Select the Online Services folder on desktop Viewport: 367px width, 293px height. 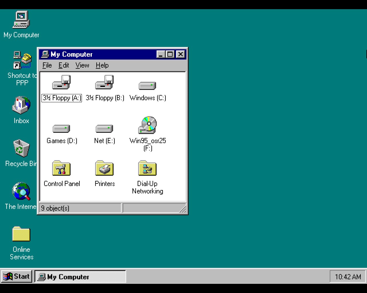(x=21, y=234)
